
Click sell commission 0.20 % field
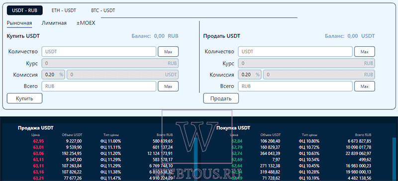250,75
